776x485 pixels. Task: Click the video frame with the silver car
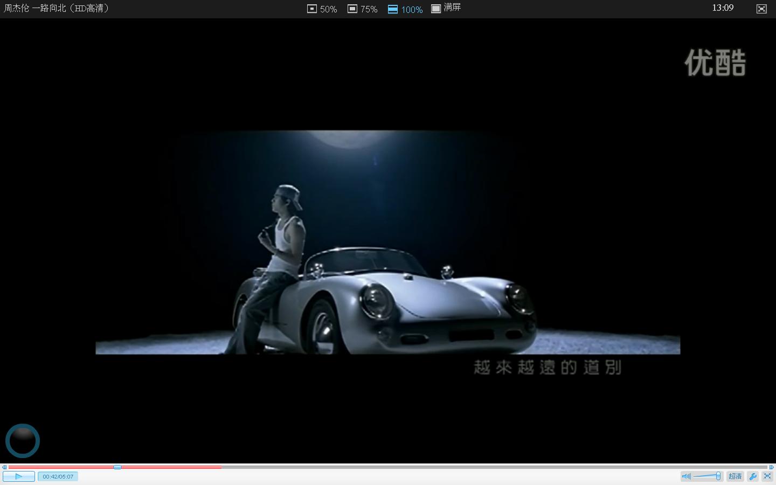387,242
